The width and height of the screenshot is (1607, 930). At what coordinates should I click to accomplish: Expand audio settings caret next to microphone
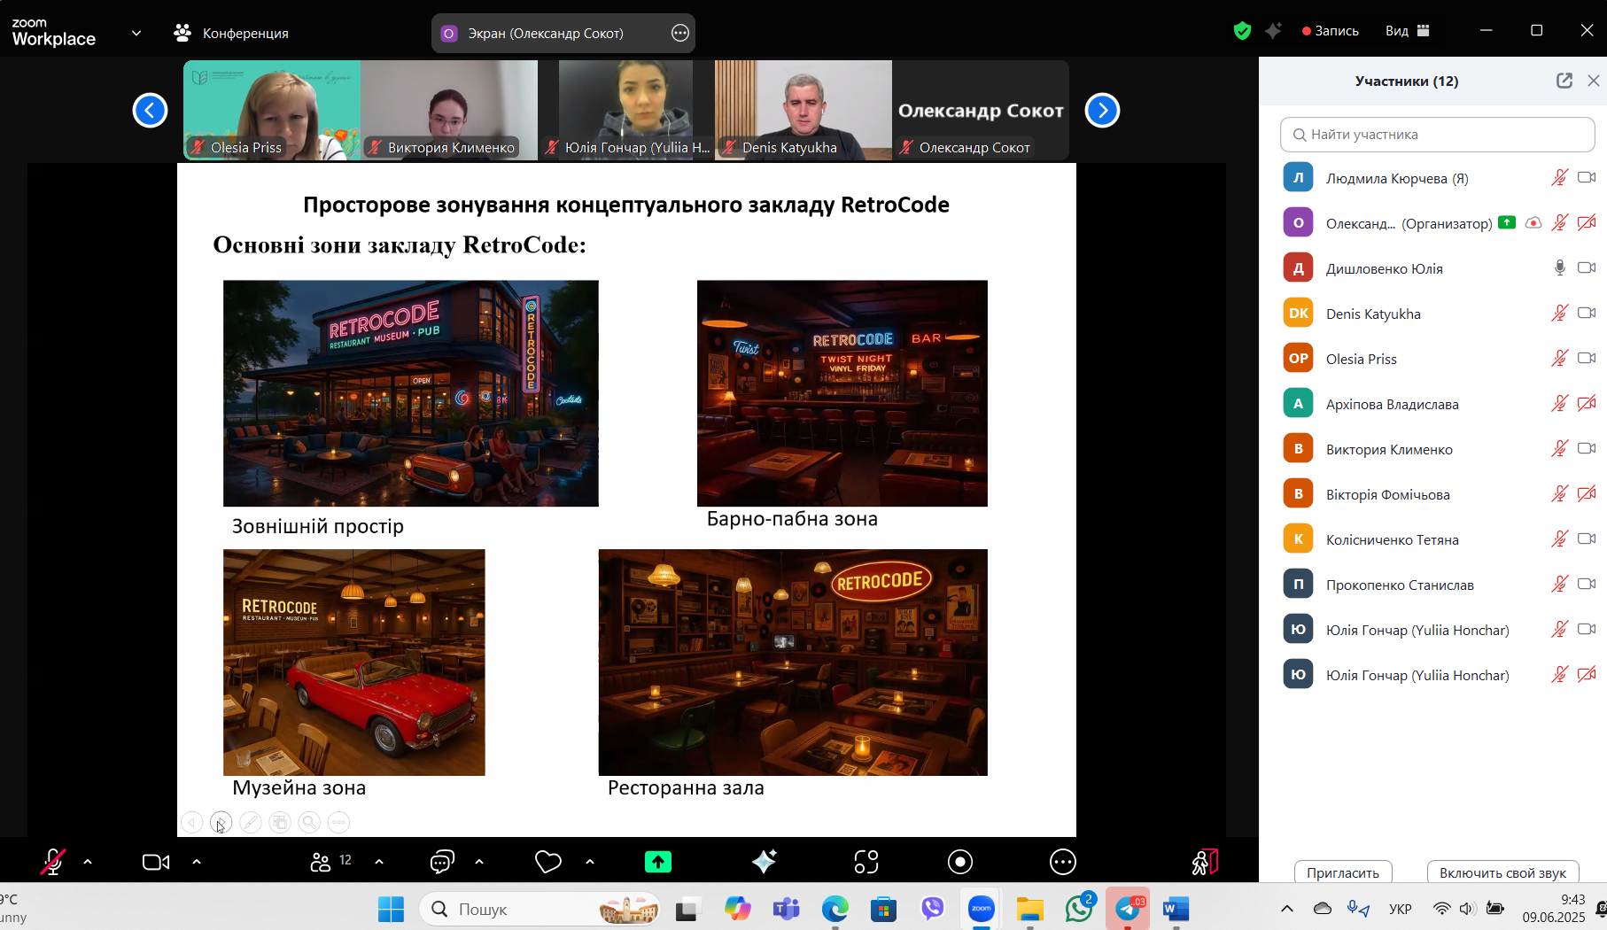tap(88, 862)
